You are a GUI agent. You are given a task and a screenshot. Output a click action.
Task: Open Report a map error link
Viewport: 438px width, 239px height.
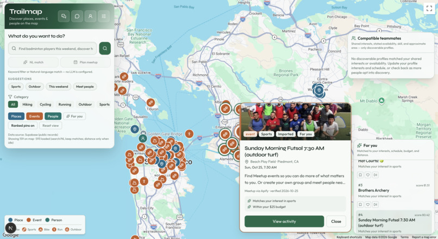coord(424,237)
